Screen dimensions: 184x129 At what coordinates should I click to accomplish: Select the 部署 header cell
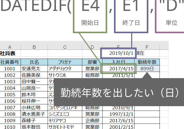point(92,62)
